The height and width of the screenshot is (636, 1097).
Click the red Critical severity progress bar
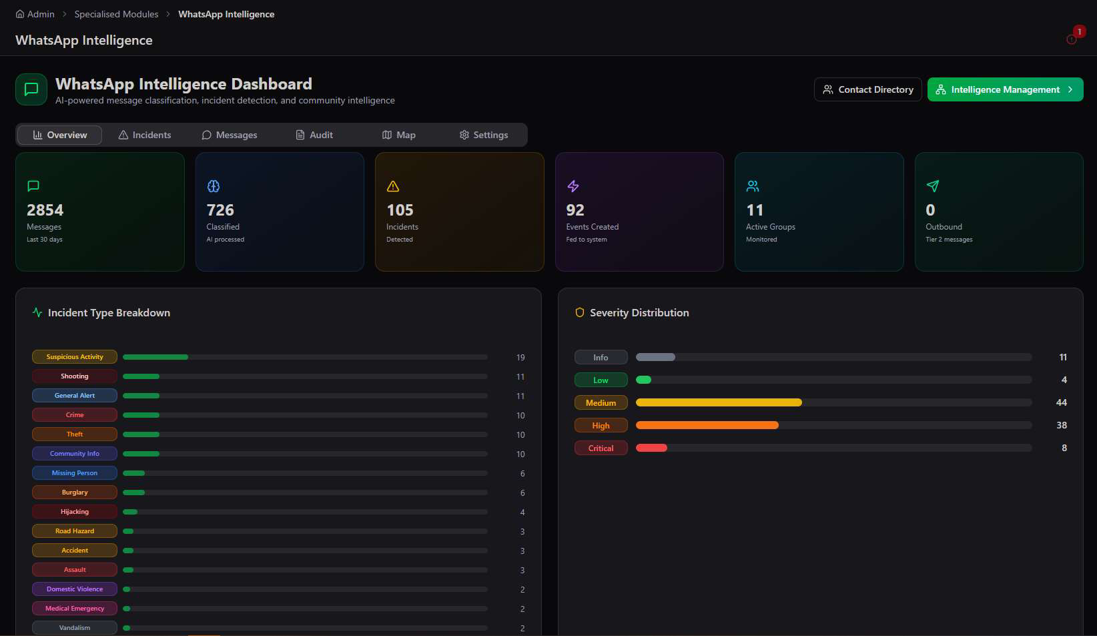coord(651,448)
